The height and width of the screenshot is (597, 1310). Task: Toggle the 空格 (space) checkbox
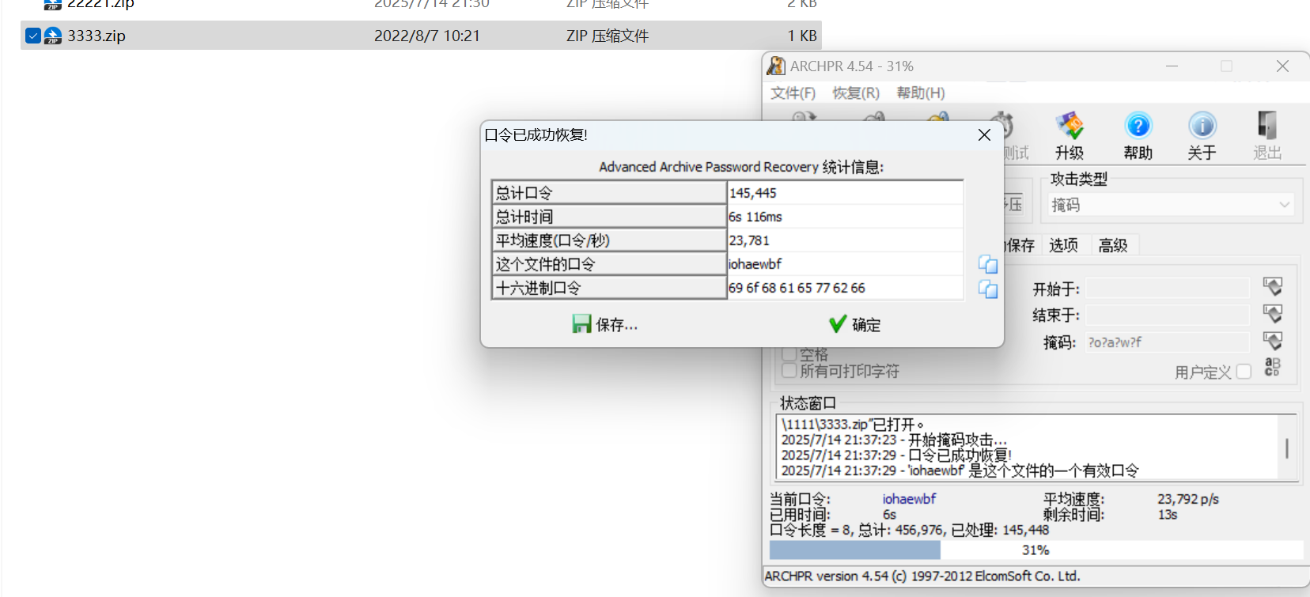[789, 354]
